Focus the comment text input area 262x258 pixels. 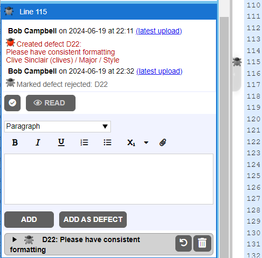109,179
